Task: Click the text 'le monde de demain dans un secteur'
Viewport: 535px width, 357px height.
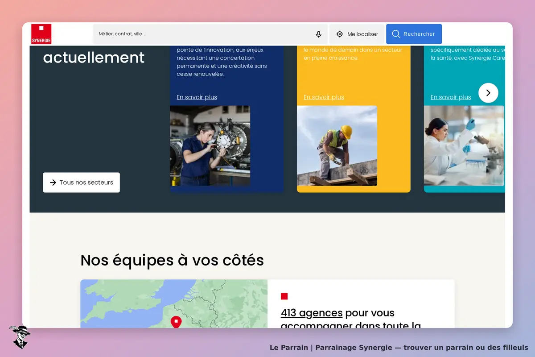Action: [353, 50]
